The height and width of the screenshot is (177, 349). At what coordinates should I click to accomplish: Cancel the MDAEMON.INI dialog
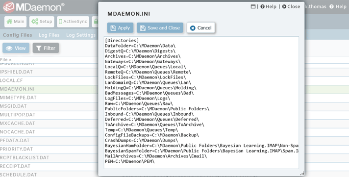[201, 28]
